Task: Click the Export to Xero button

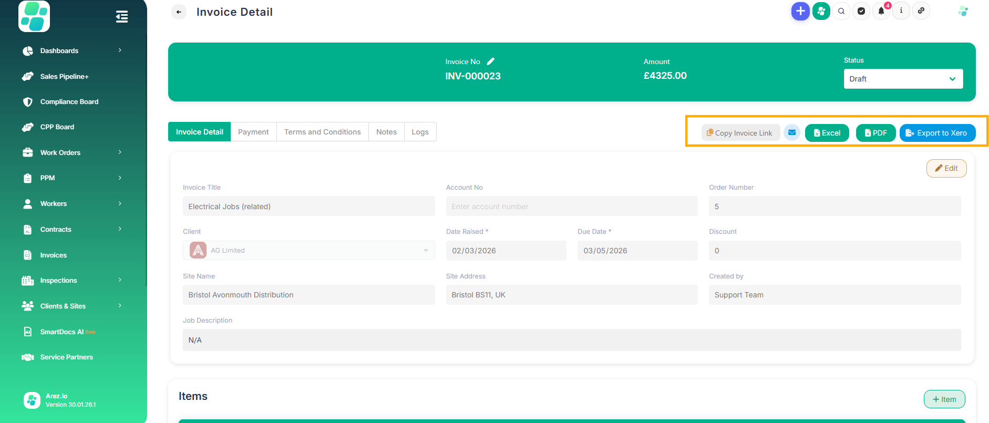Action: point(937,133)
